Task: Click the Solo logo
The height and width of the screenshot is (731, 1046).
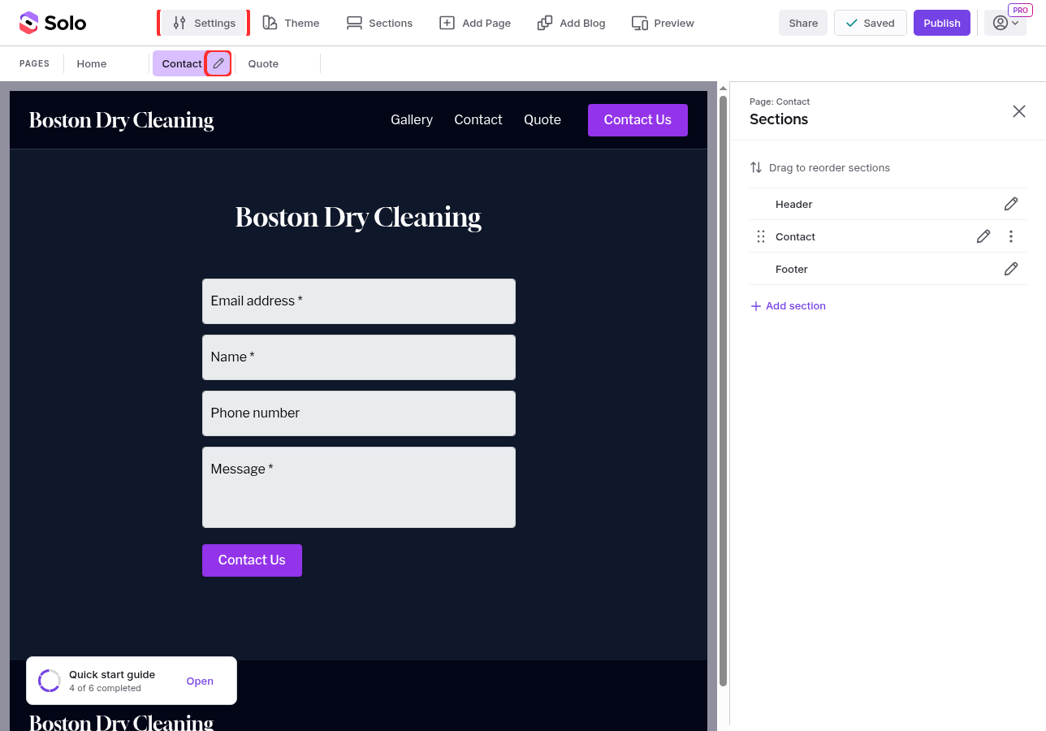Action: coord(53,23)
